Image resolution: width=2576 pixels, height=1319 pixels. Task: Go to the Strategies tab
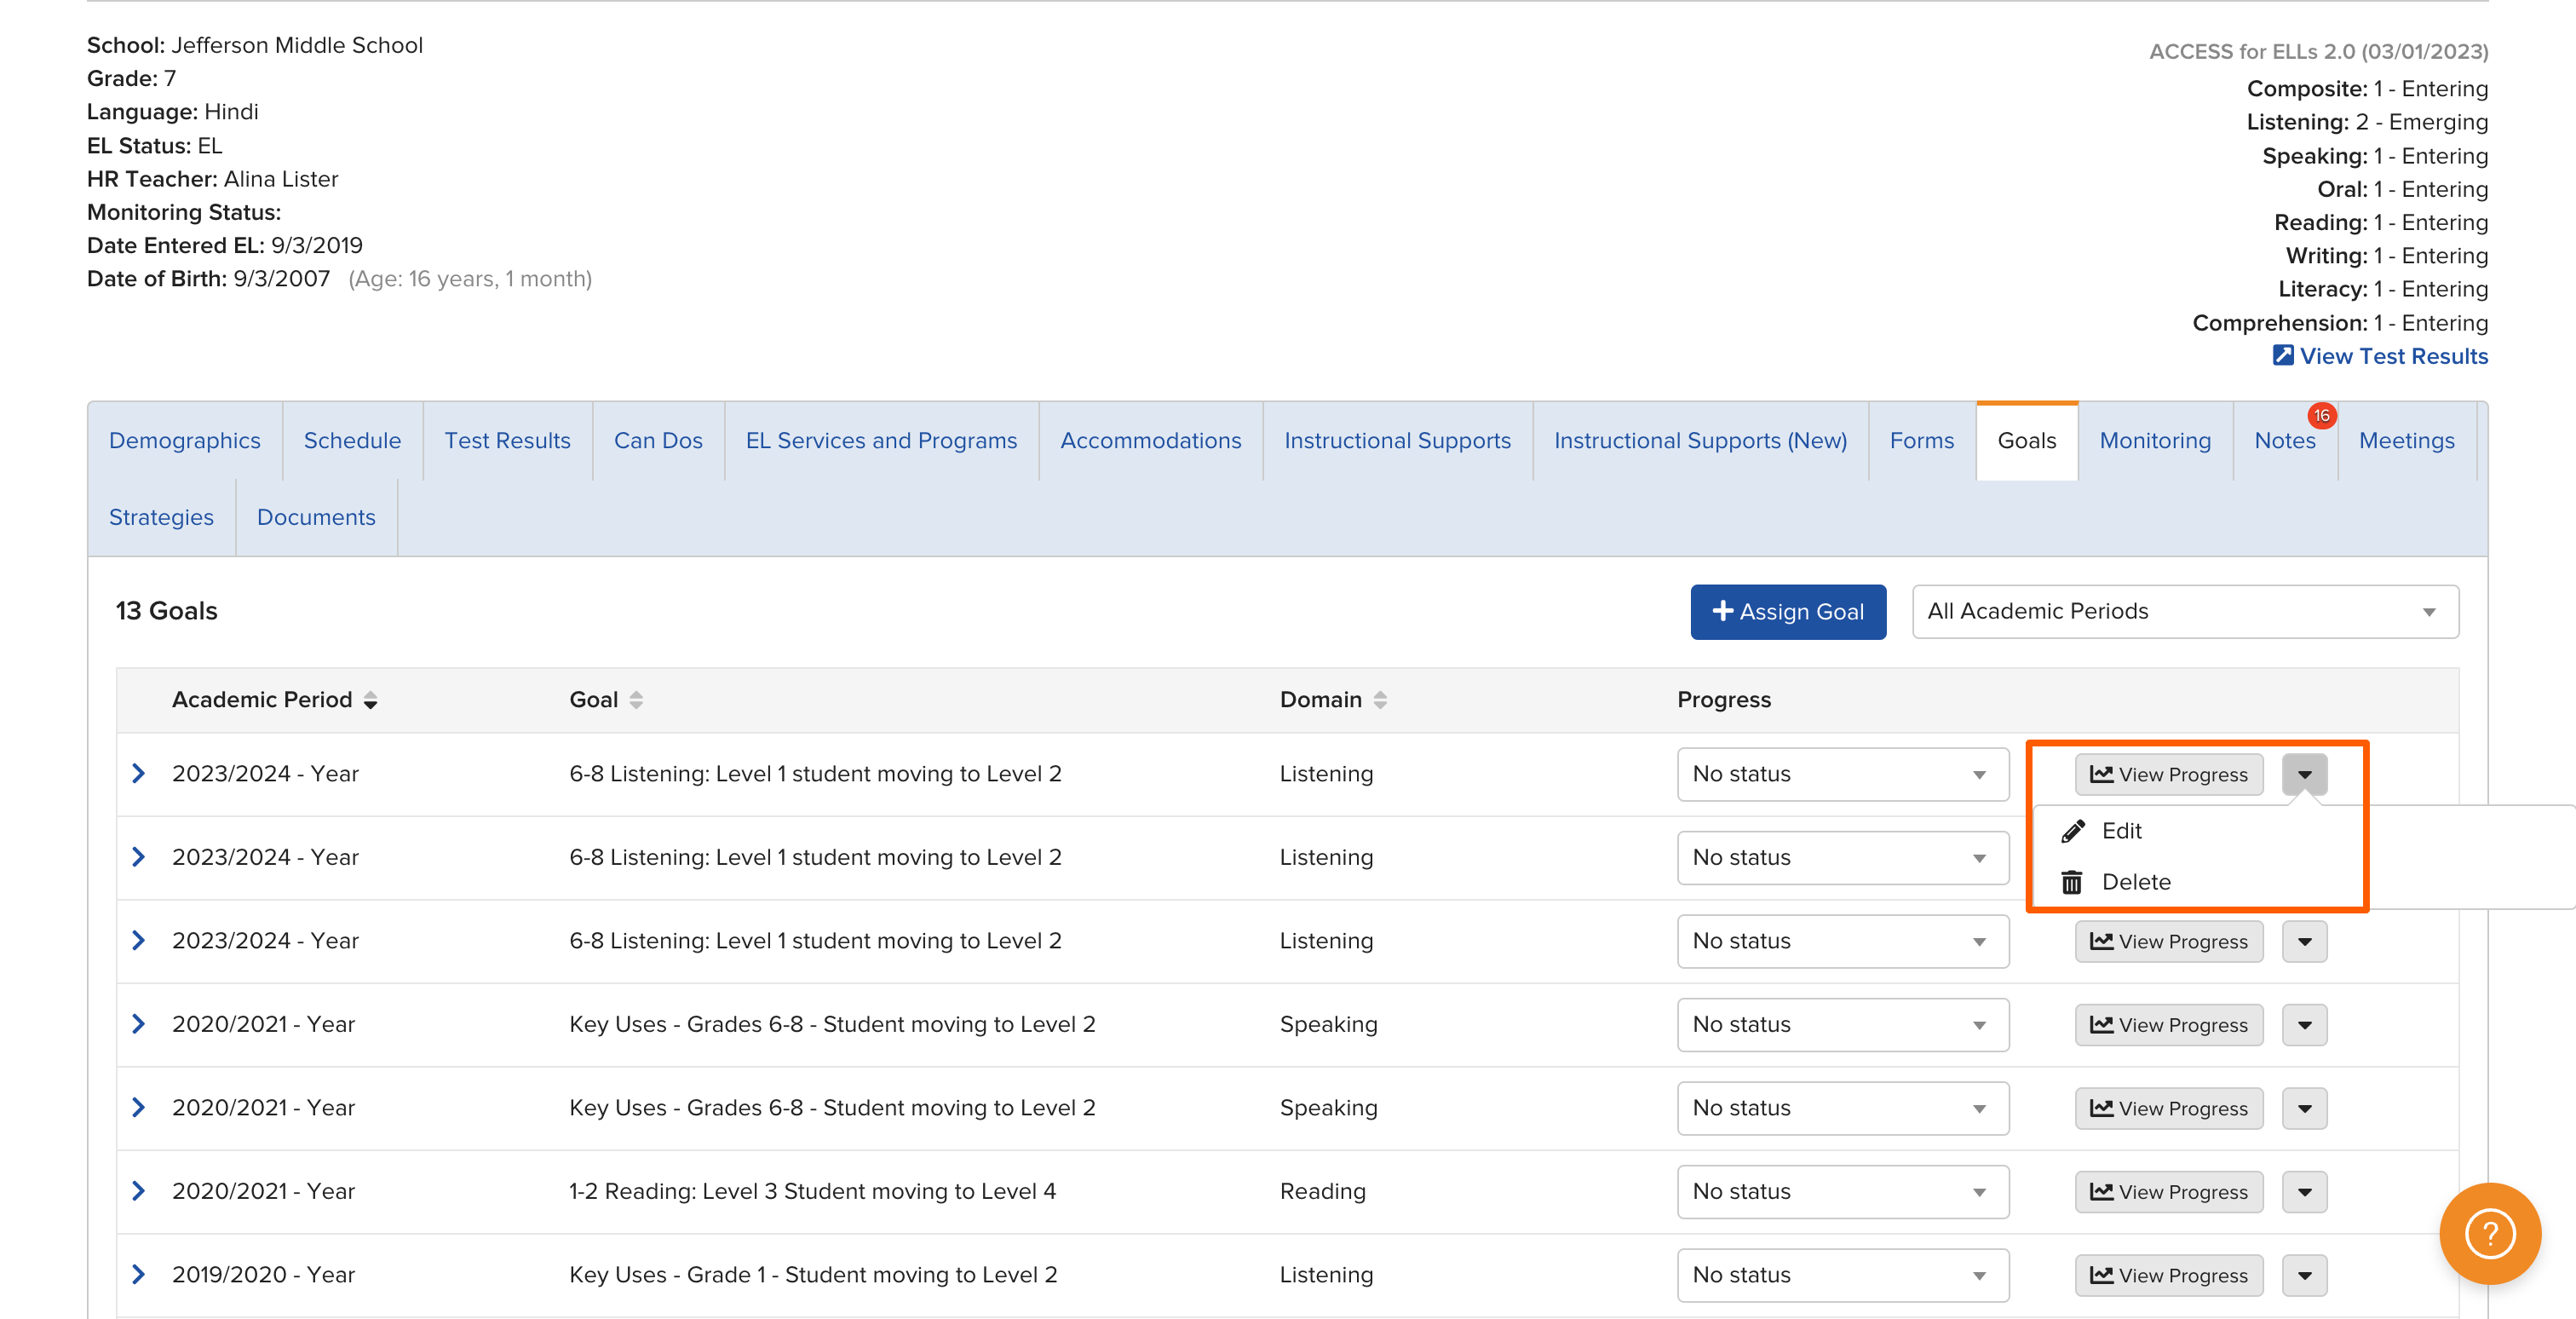point(161,518)
